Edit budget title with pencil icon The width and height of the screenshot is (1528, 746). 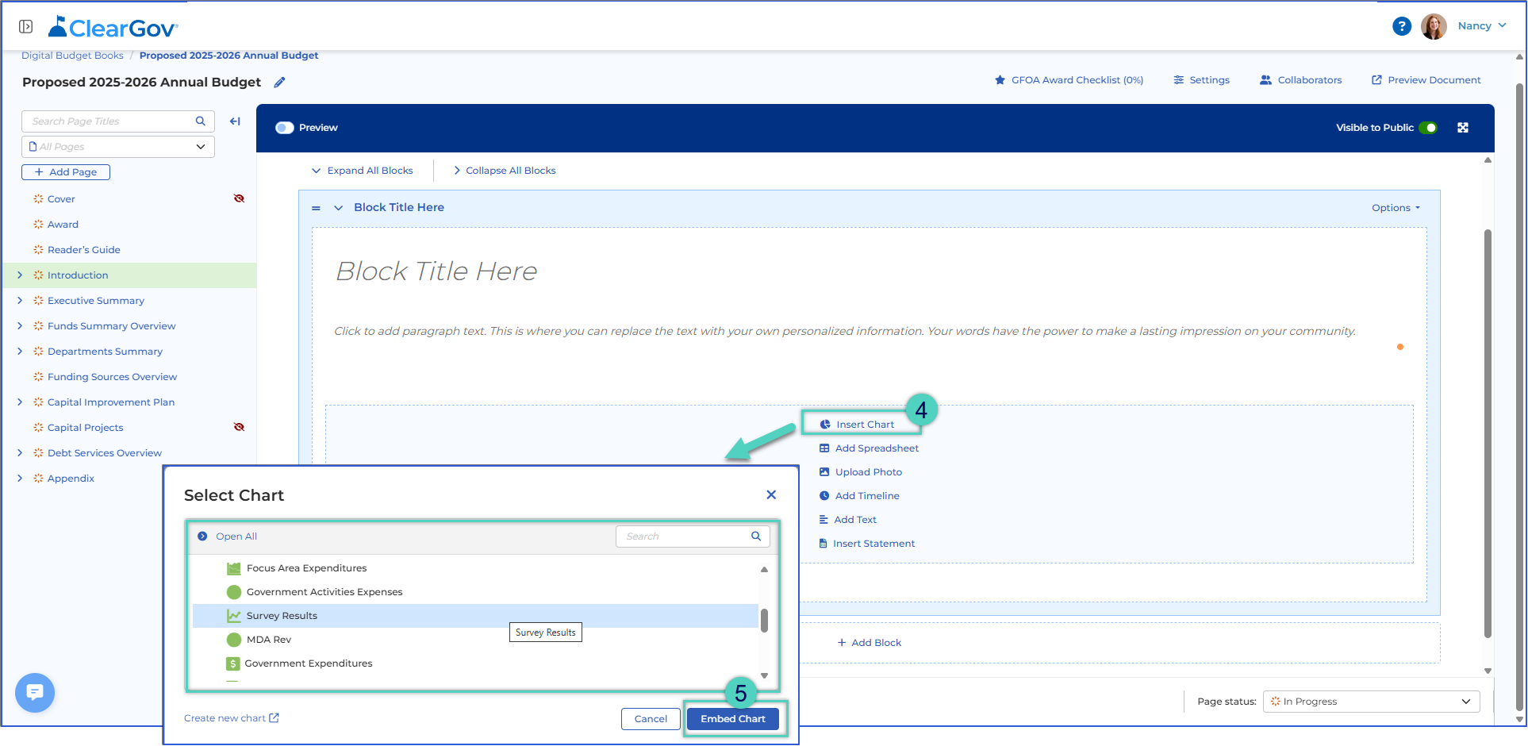coord(279,83)
